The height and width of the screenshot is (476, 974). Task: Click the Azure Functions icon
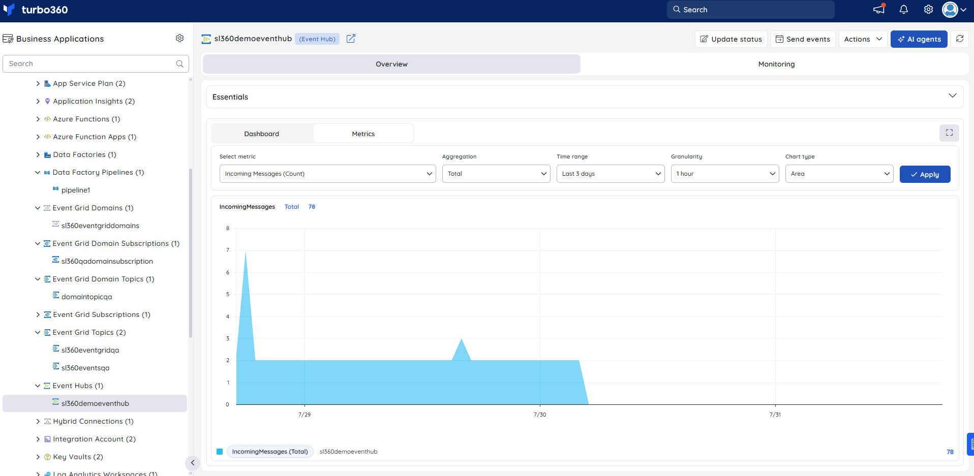click(47, 119)
